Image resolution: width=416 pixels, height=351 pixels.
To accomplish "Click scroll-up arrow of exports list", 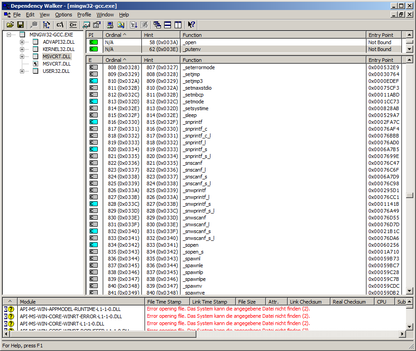I will [x=410, y=60].
